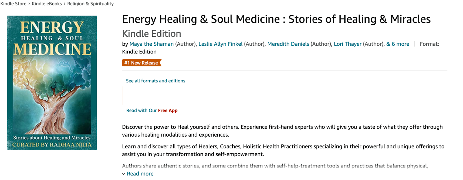463x180 pixels.
Task: Click the 'Discover the power to Heal' paragraph
Action: point(282,131)
